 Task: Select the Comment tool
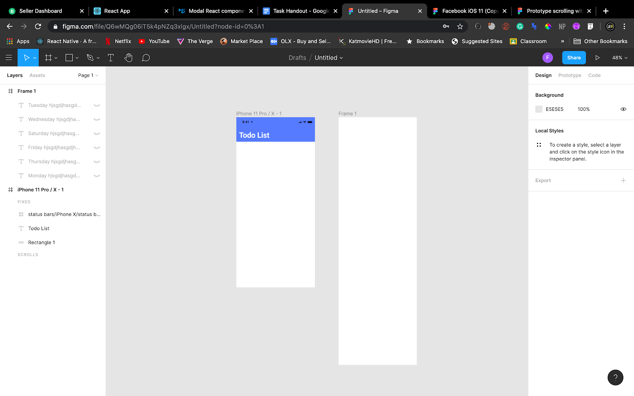pyautogui.click(x=146, y=58)
